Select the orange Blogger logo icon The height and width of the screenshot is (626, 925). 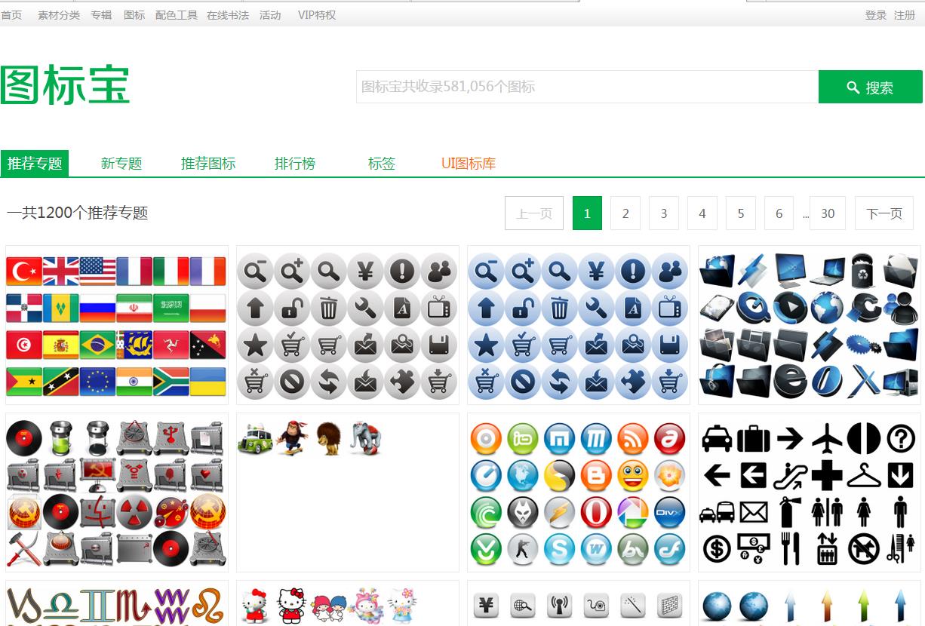tap(596, 476)
